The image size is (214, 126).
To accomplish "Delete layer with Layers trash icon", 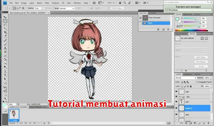I will click(x=208, y=123).
